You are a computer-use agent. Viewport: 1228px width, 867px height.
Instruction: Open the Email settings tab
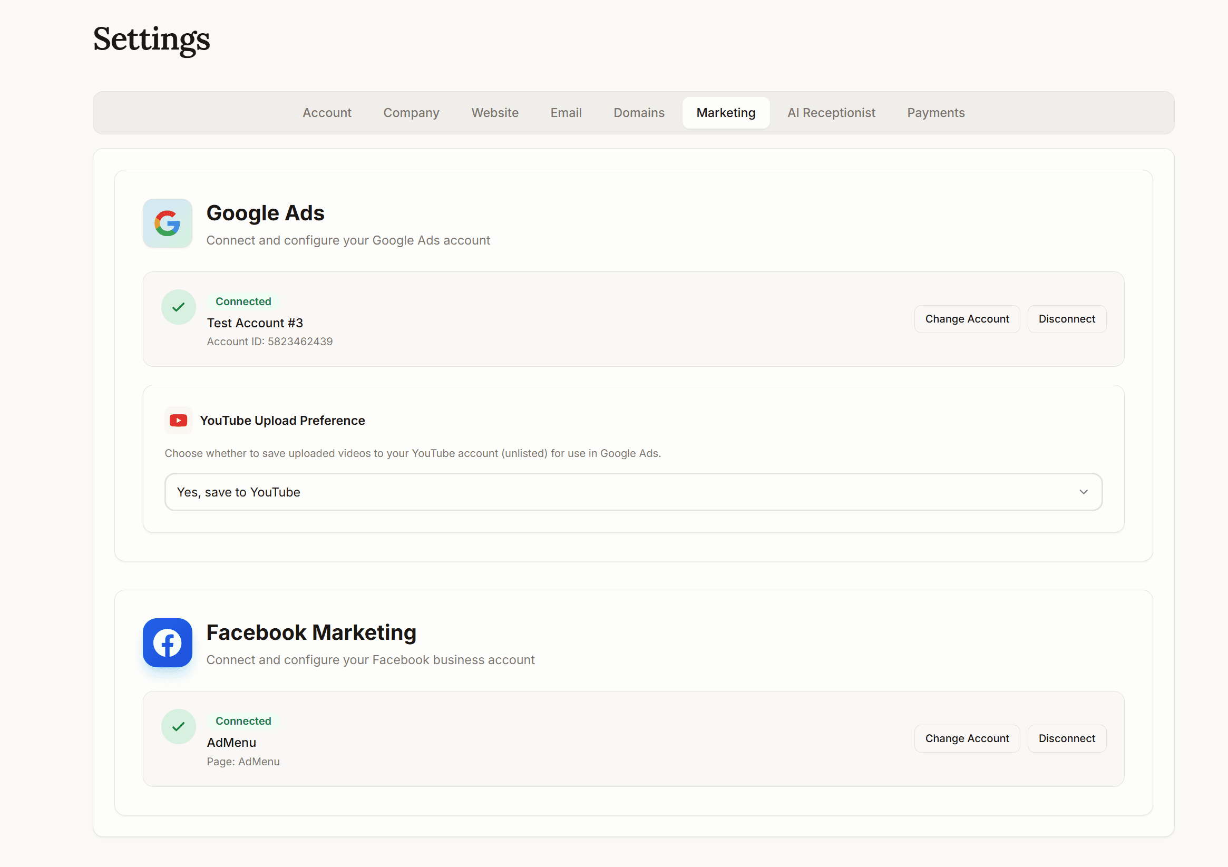(566, 113)
